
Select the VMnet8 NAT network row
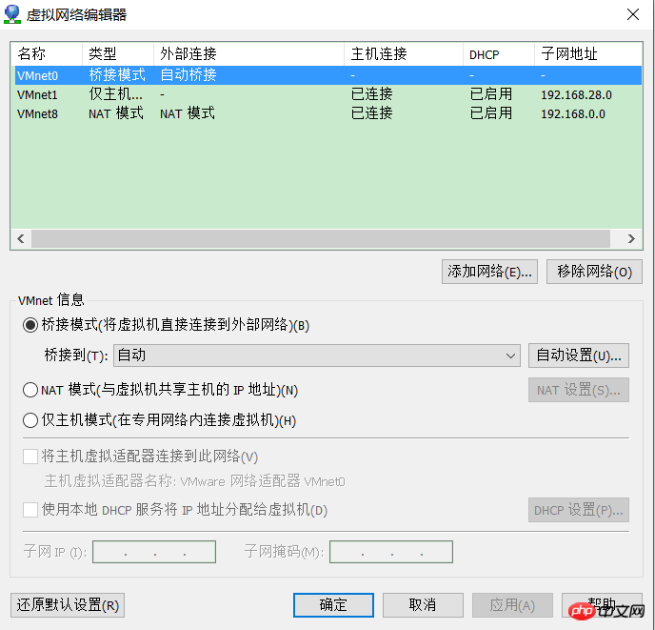pos(327,113)
